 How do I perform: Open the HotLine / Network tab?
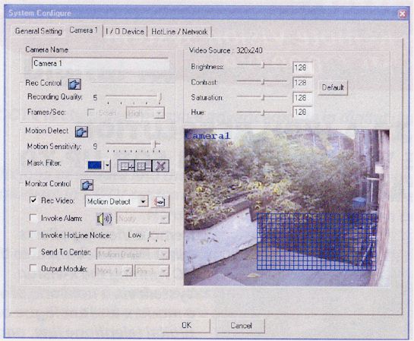(179, 32)
